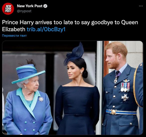This screenshot has width=146, height=137.
Task: Follow the trib.al/0bcBzy1 article link
Action: click(x=46, y=29)
